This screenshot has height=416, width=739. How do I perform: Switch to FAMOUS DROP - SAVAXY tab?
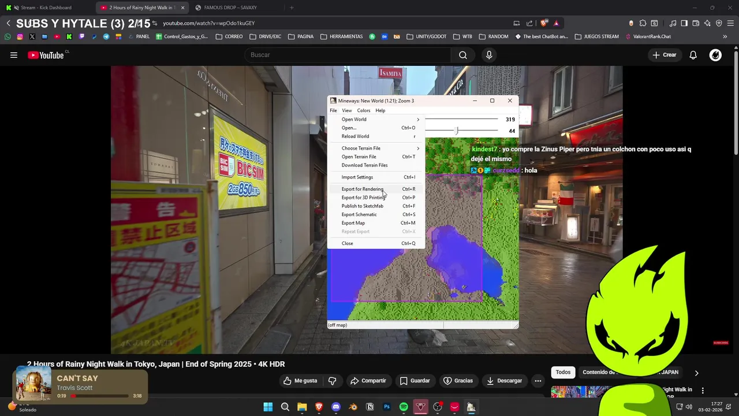230,8
